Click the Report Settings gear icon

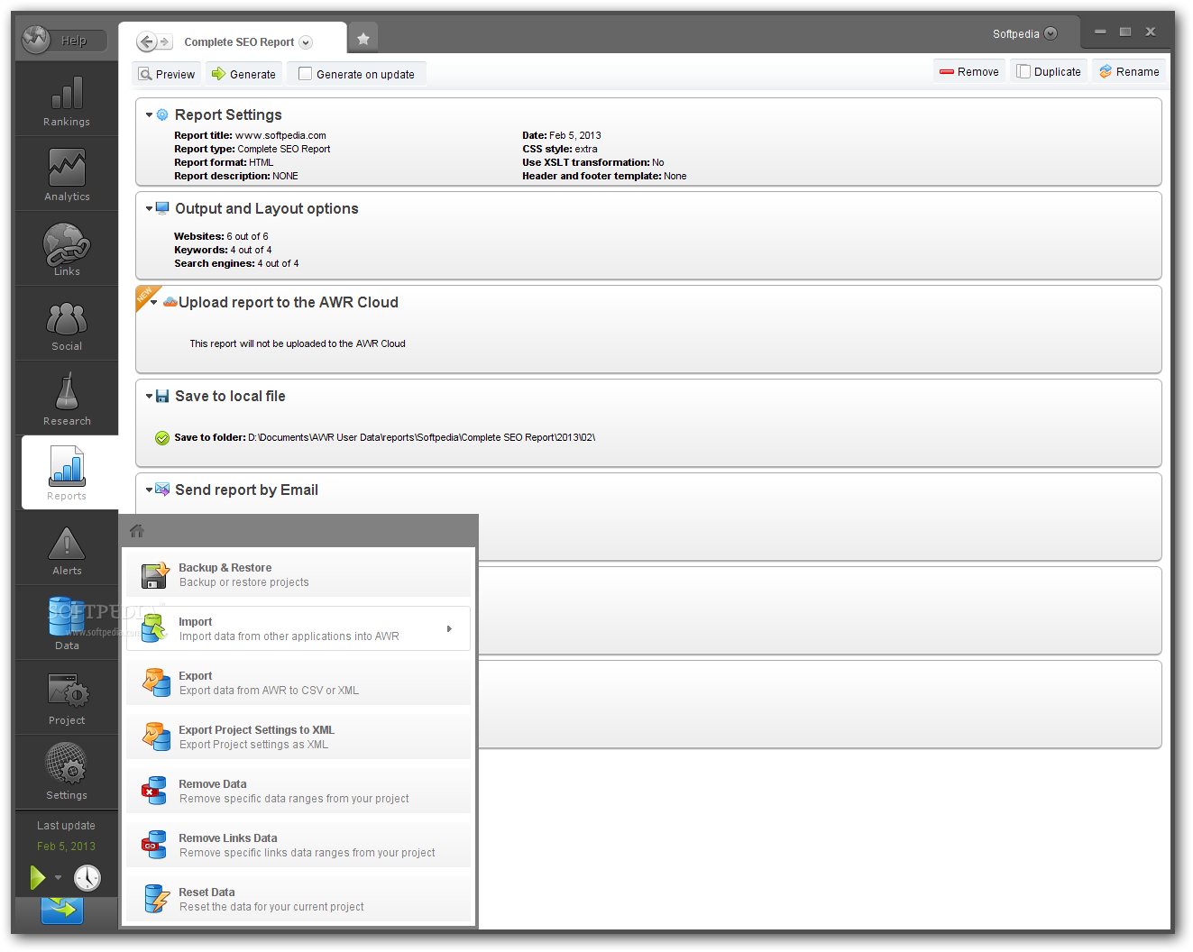tap(162, 114)
